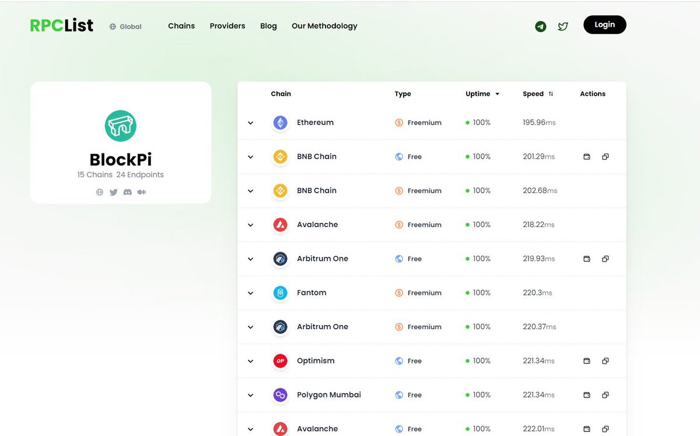Image resolution: width=700 pixels, height=436 pixels.
Task: Sort the table by Speed column
Action: pyautogui.click(x=538, y=93)
